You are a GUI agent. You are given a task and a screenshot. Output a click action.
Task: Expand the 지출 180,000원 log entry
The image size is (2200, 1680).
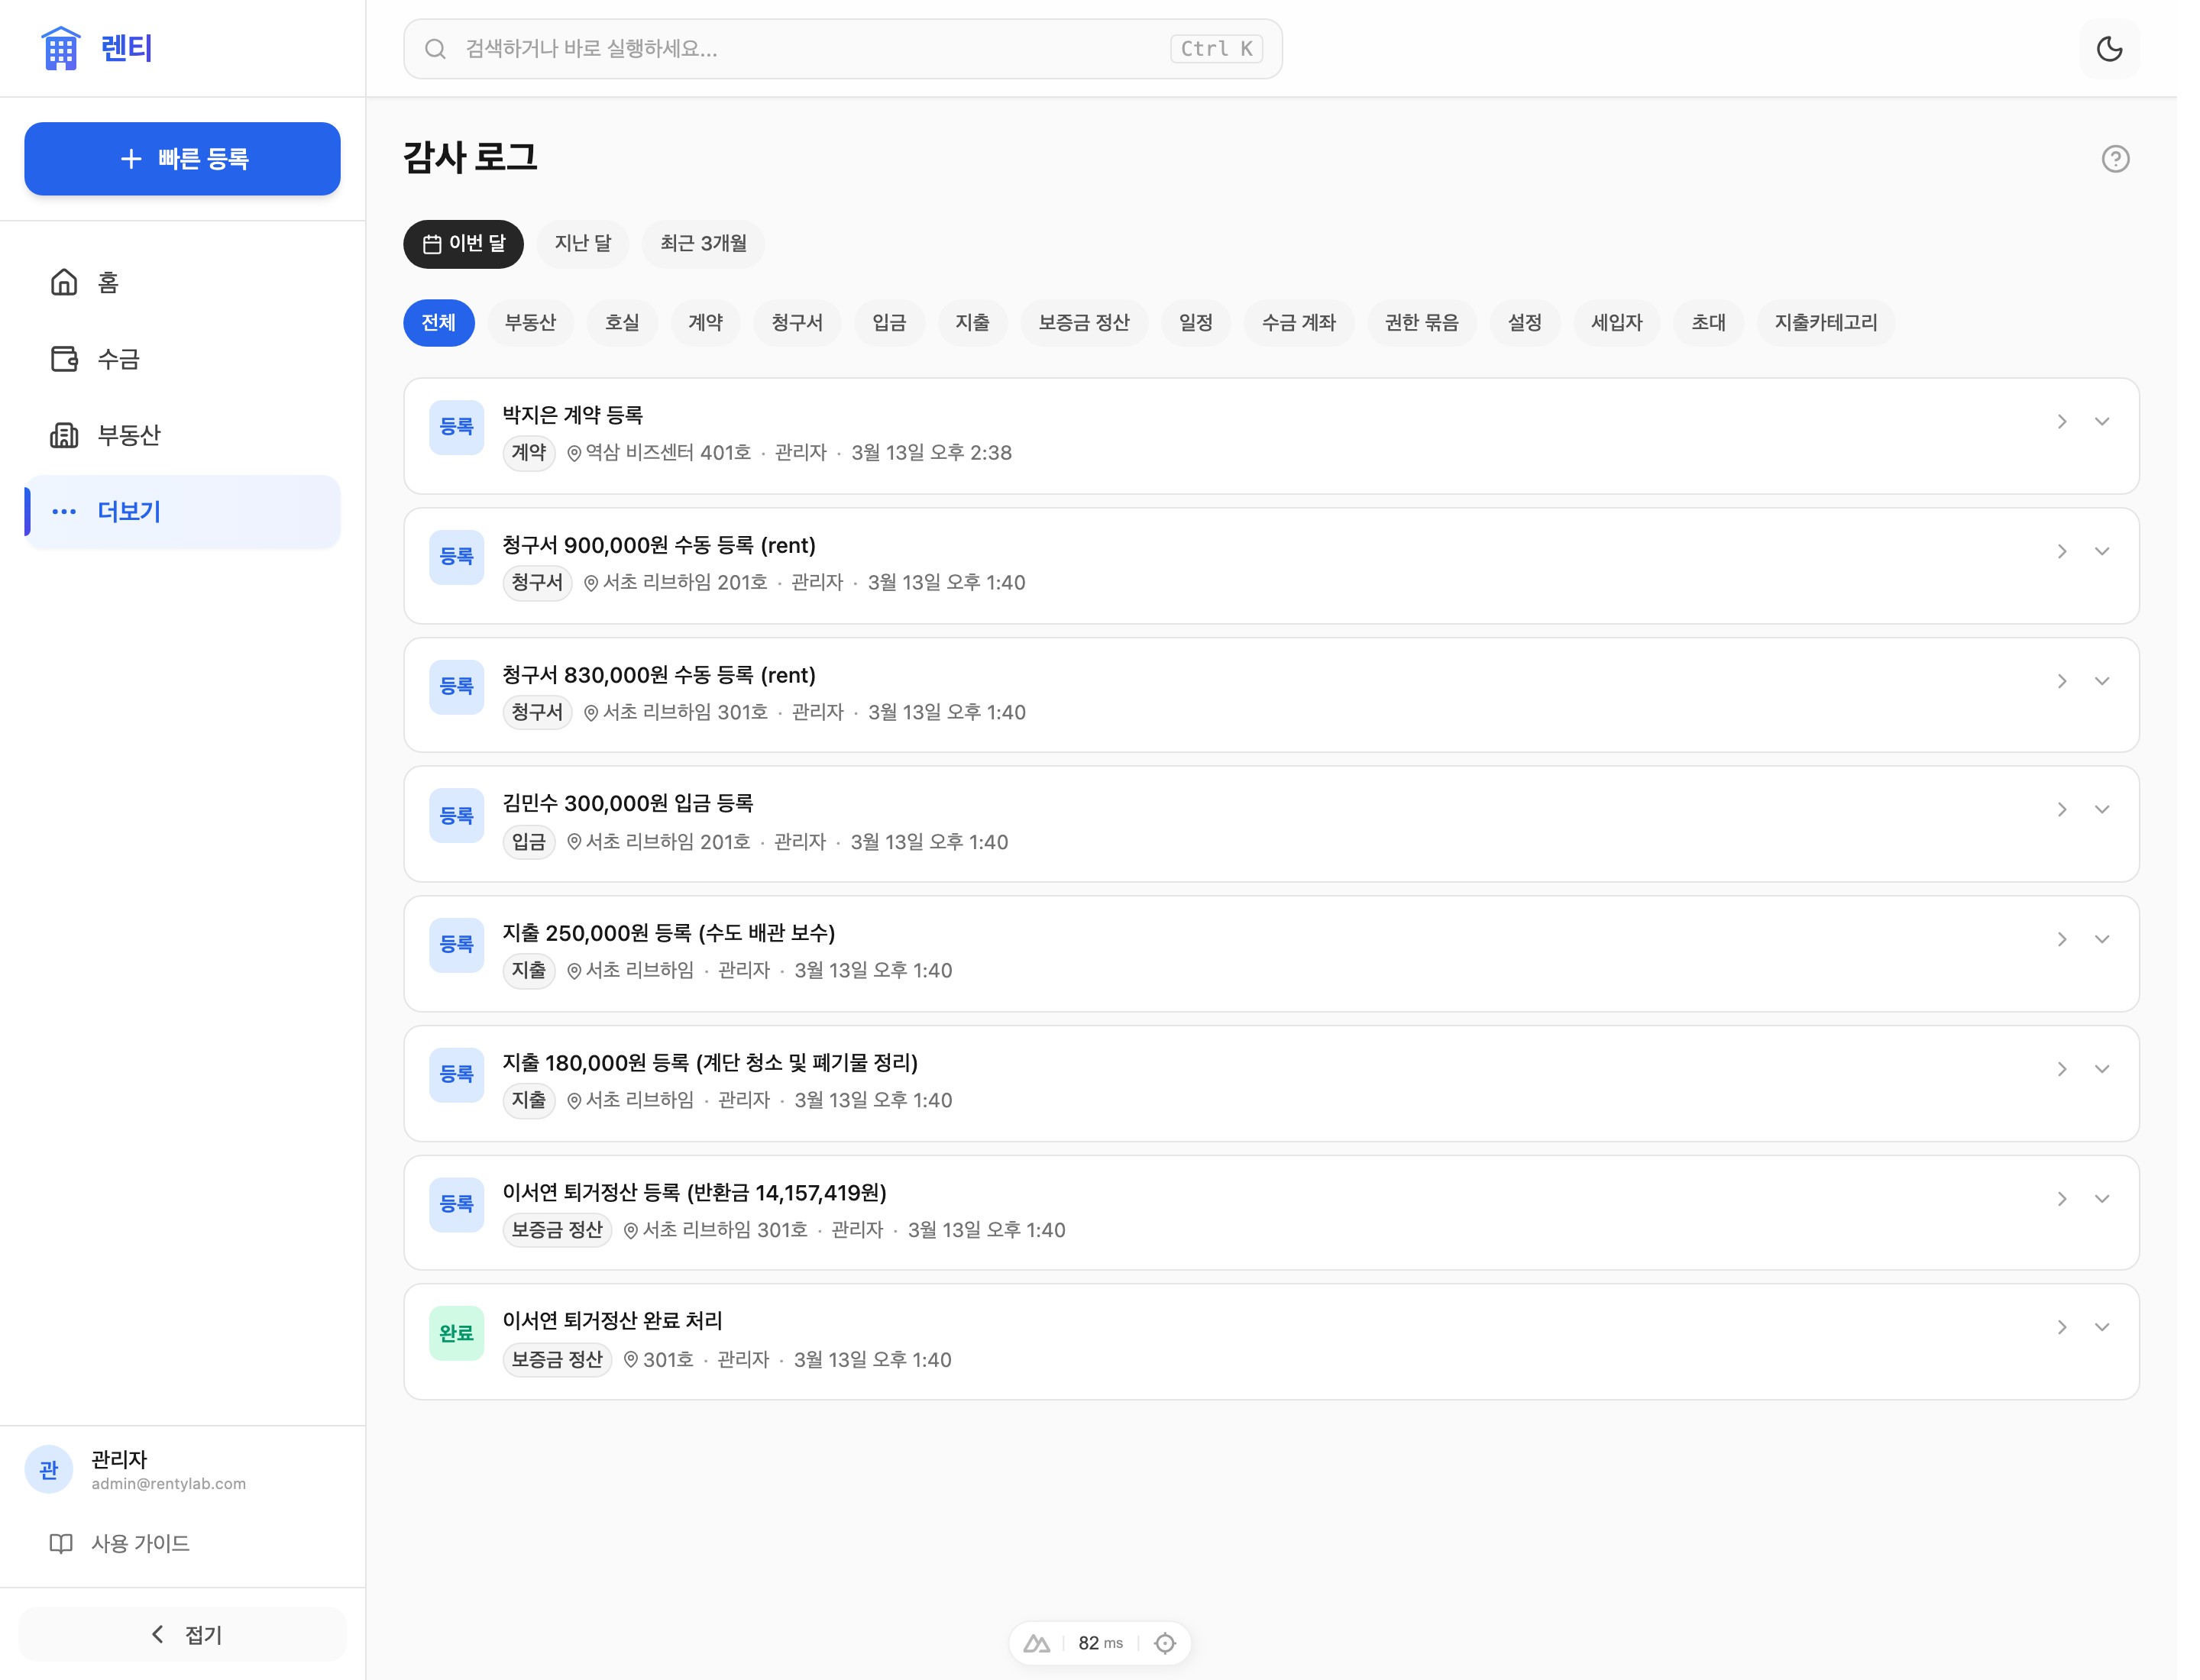click(2102, 1069)
